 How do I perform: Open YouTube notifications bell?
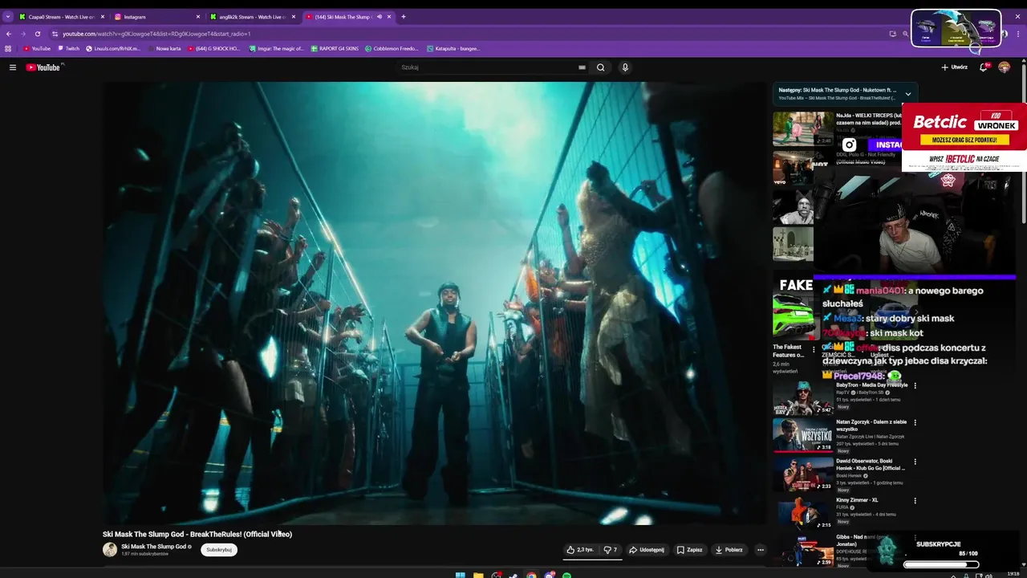click(x=984, y=67)
